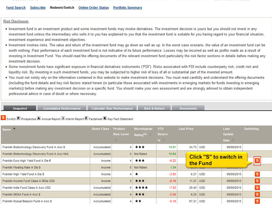Click the S switch icon for Franklin MENA Fund

(x=257, y=195)
